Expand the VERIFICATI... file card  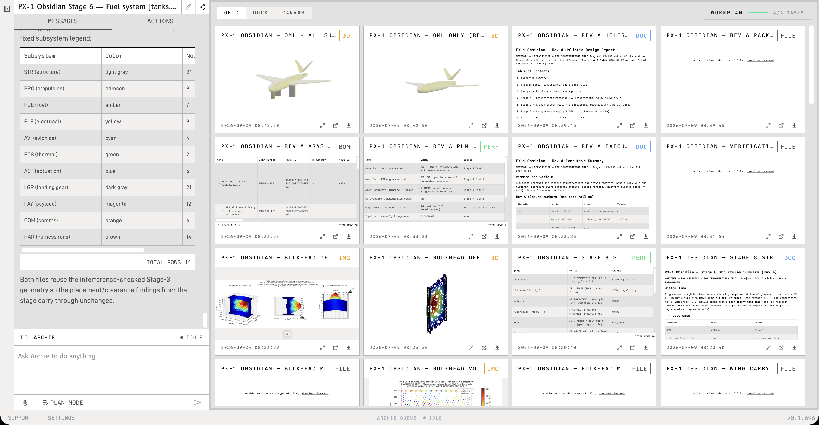(768, 237)
